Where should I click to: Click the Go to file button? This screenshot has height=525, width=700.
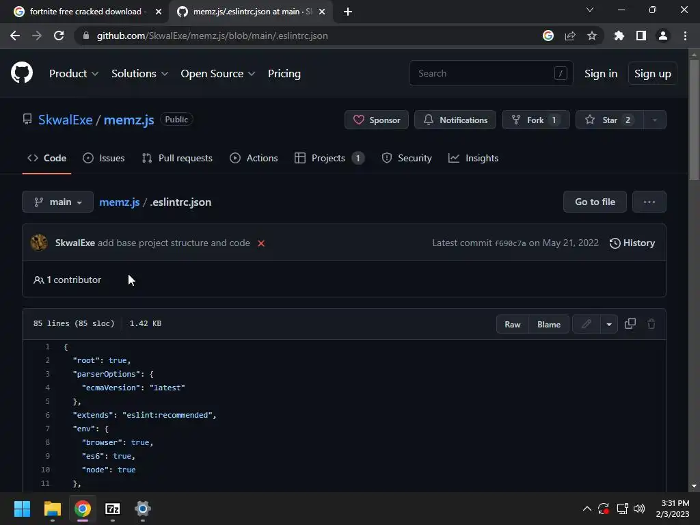click(x=595, y=202)
